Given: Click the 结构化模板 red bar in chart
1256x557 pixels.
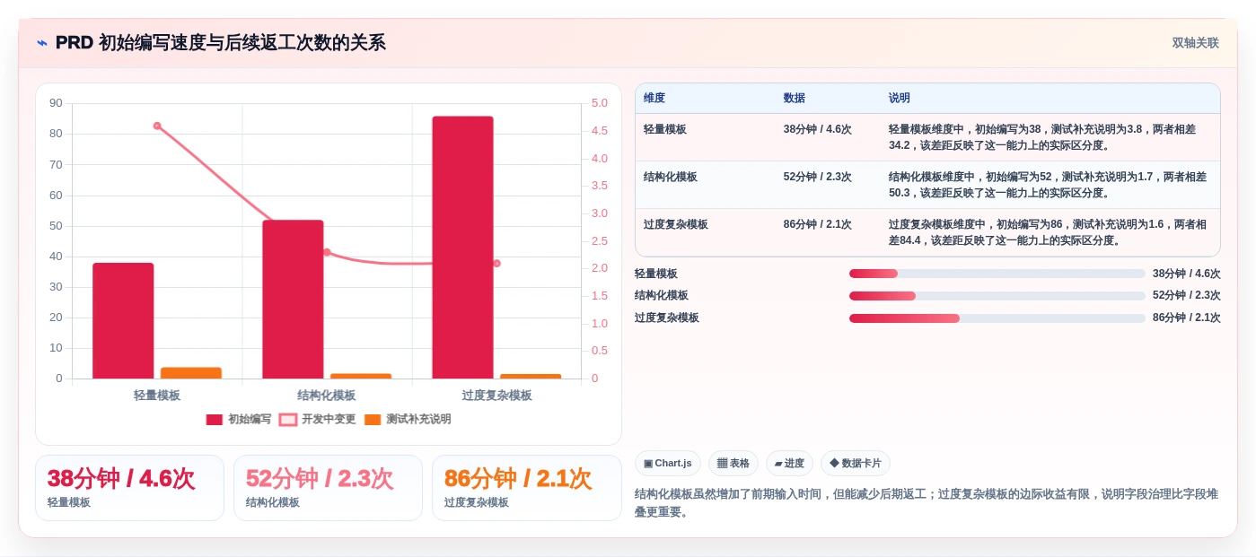Looking at the screenshot, I should (x=293, y=299).
